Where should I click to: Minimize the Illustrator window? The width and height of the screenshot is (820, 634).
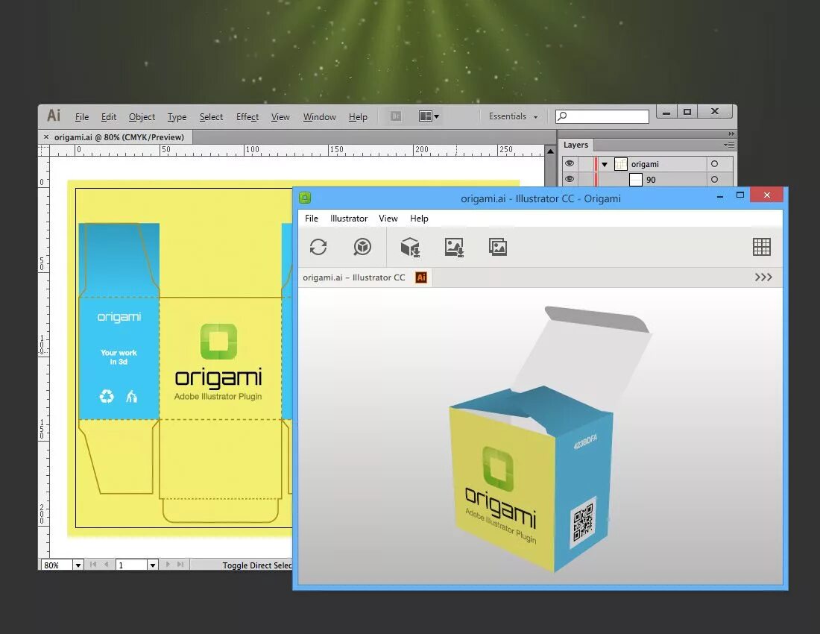pyautogui.click(x=666, y=112)
